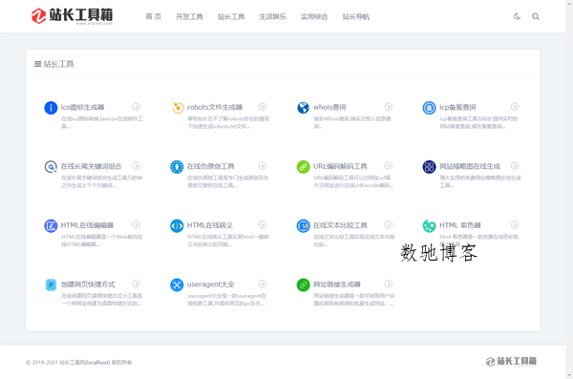Screen dimensions: 573x379
Task: Click arrow circle beside 在线文本比较工具
Action: click(x=389, y=224)
